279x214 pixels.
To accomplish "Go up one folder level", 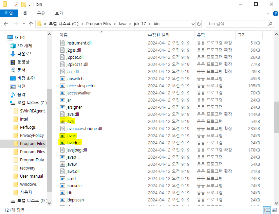I will (31, 24).
